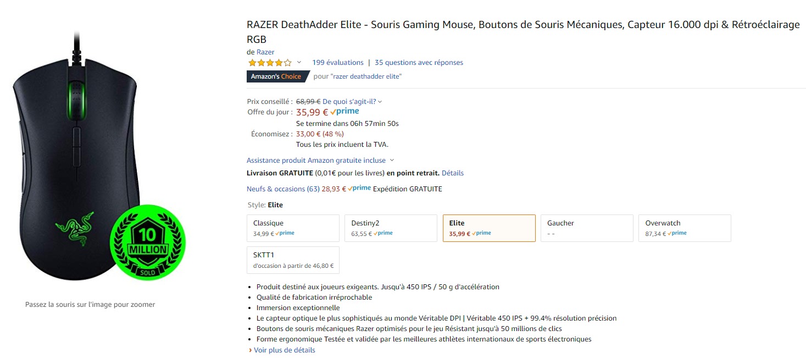Expand 'Assistance produit Amazon gratuite incluse'
This screenshot has width=806, height=358.
tap(320, 160)
